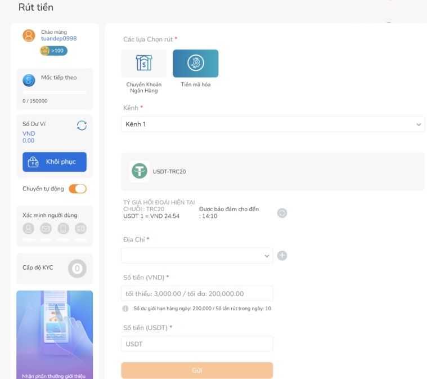The width and height of the screenshot is (427, 379).
Task: Open the Địa Chỉ address dropdown
Action: (x=197, y=256)
